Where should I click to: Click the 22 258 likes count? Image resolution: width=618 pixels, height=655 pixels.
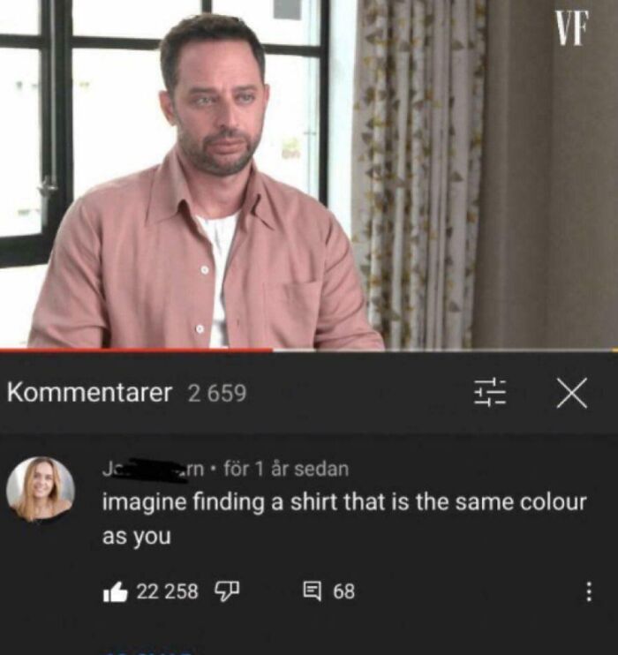click(168, 591)
